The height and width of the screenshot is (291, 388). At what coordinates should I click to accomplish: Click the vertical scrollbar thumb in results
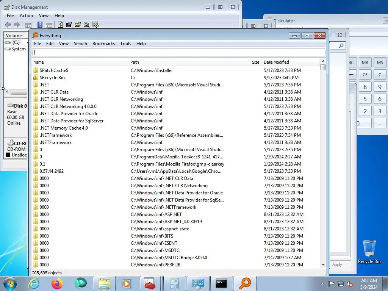[x=323, y=67]
